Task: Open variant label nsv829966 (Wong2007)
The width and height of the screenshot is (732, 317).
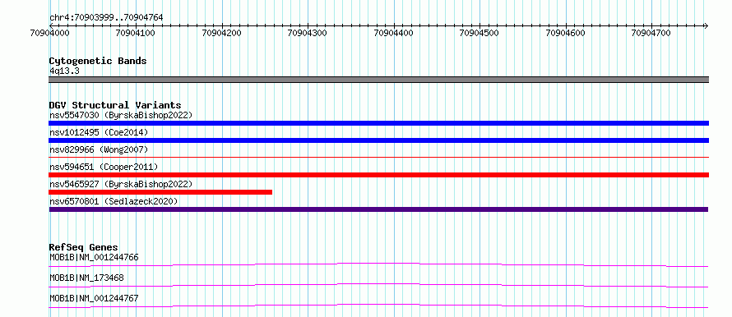Action: coord(99,149)
